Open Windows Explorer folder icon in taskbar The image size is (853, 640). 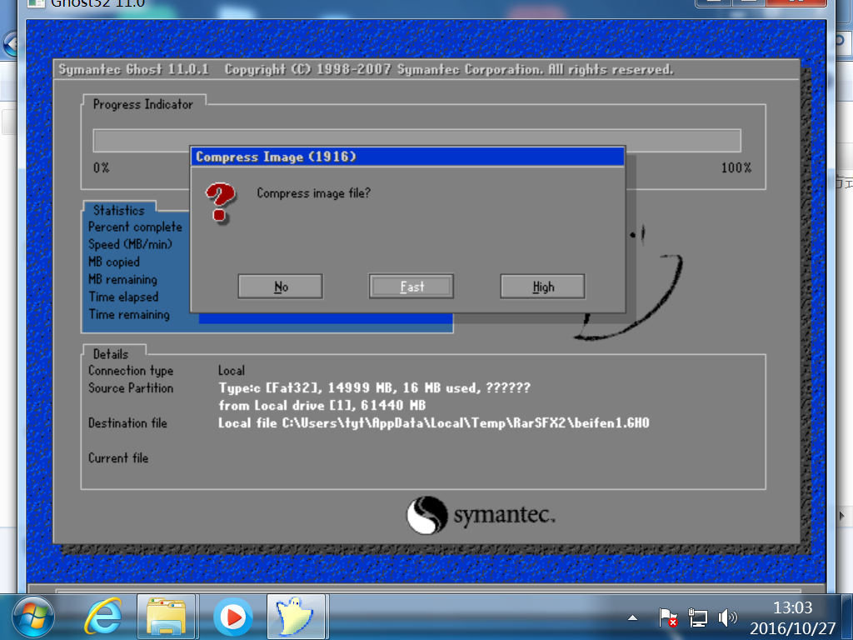pos(167,617)
